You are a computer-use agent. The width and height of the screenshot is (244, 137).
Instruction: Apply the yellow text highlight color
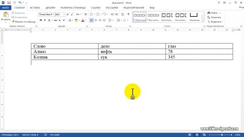point(76,20)
